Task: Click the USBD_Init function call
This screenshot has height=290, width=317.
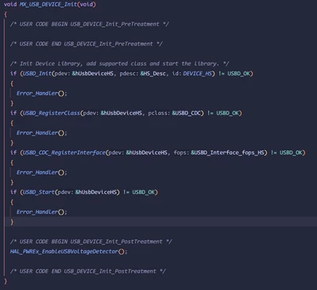Action: [x=37, y=73]
